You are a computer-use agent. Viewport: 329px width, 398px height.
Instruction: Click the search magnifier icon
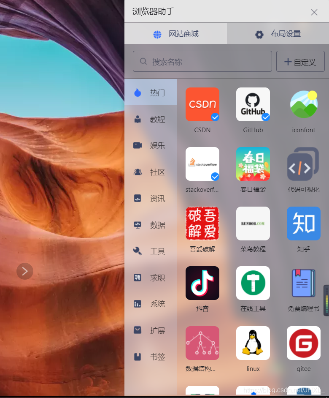[143, 61]
